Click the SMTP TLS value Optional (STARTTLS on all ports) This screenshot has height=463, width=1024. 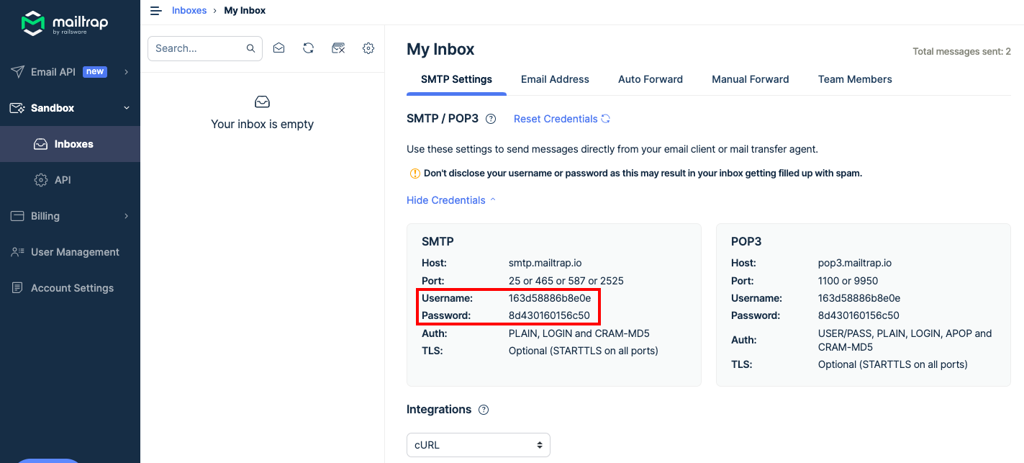[x=584, y=351]
